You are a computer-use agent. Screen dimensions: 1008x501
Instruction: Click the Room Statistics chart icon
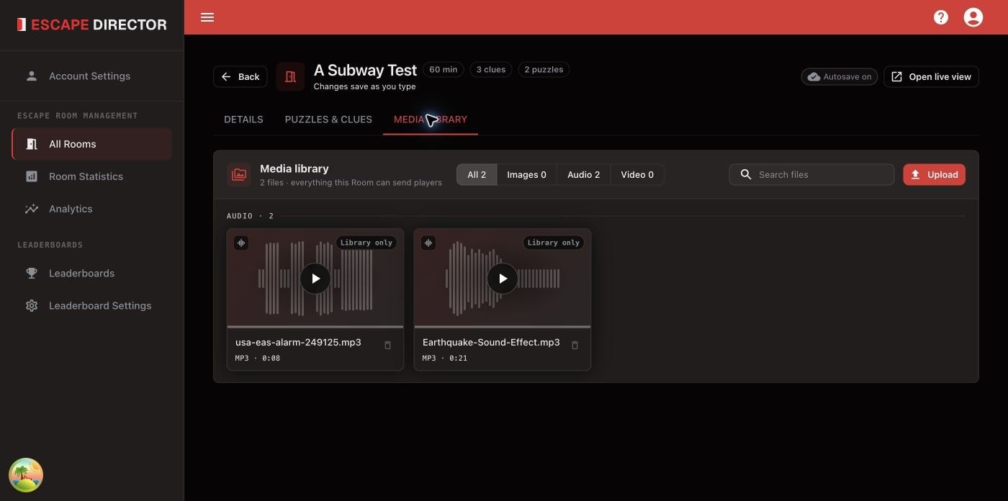[32, 176]
